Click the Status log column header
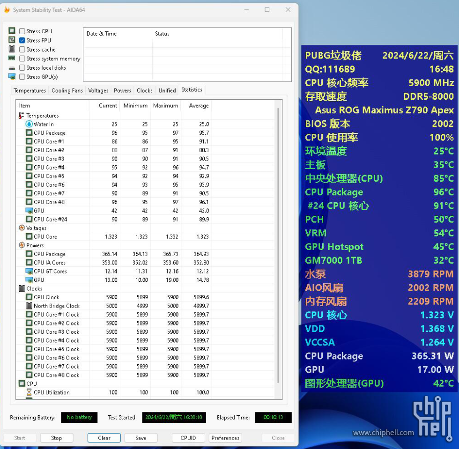 point(217,34)
